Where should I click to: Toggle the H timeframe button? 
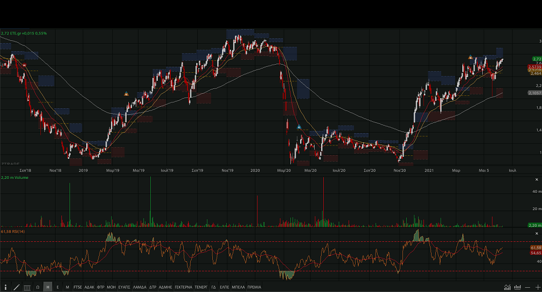tap(48, 288)
